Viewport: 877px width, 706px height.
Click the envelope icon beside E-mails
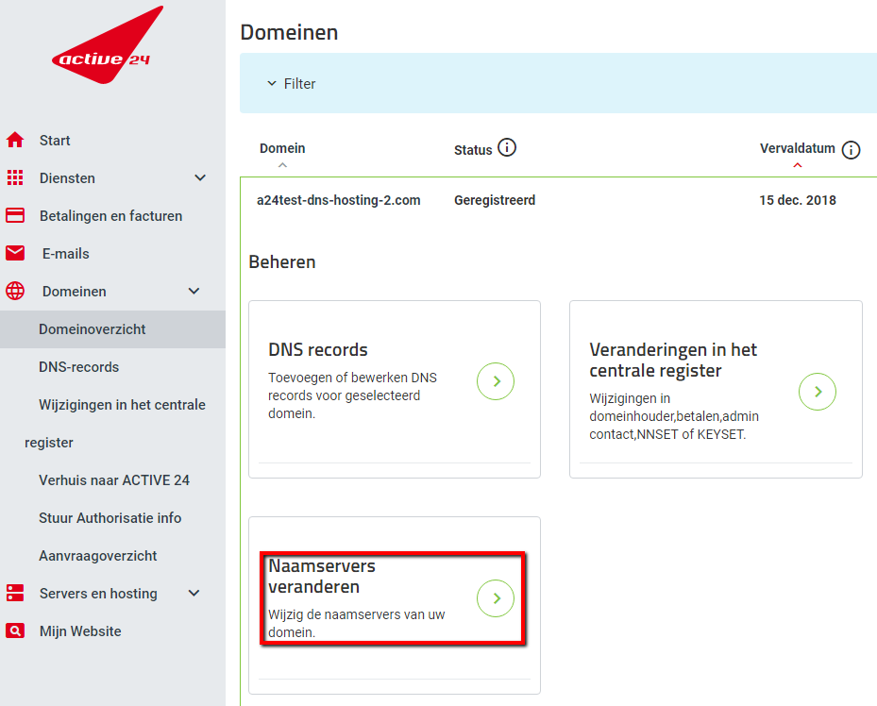coord(15,253)
